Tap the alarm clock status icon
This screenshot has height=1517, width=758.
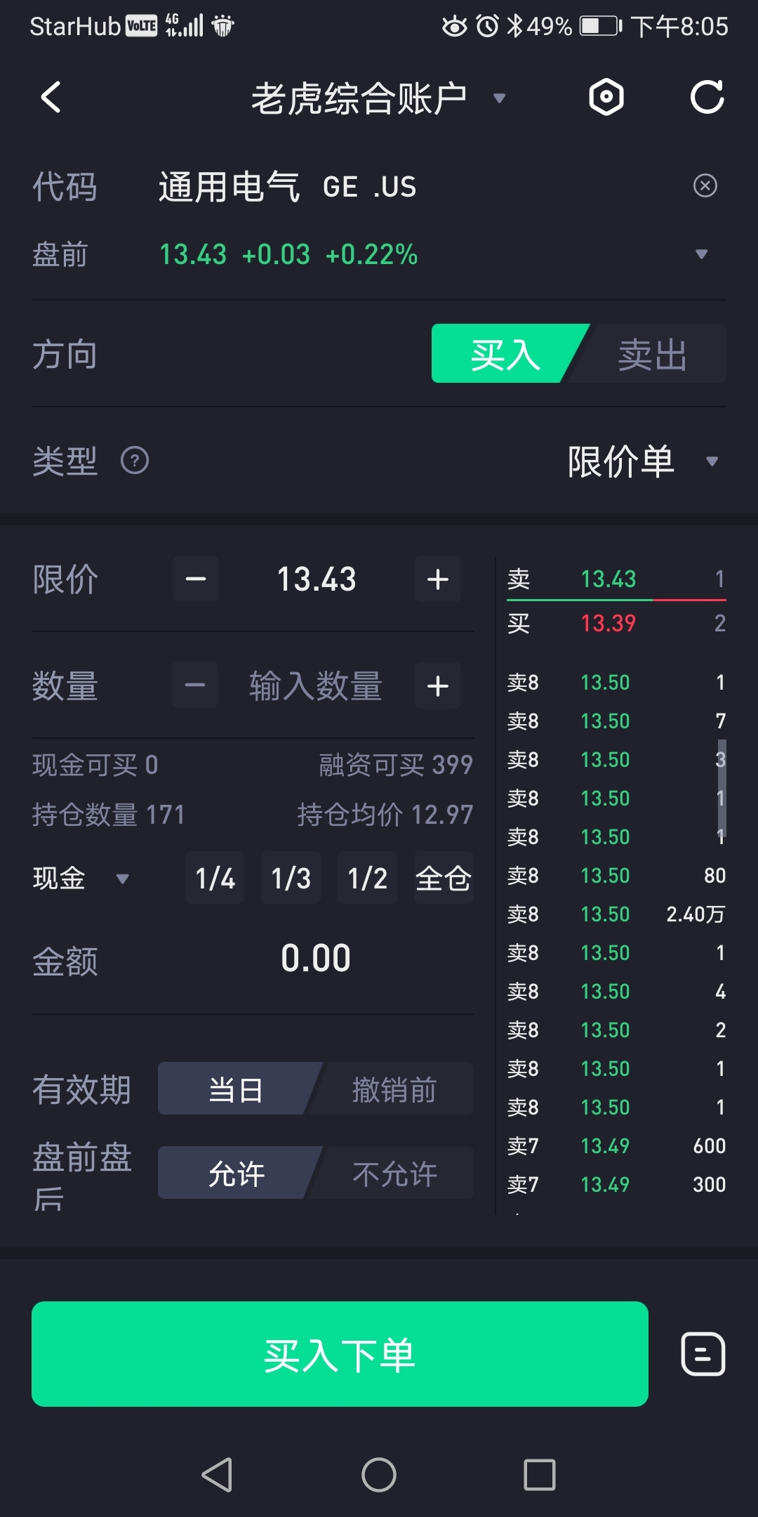pos(487,27)
